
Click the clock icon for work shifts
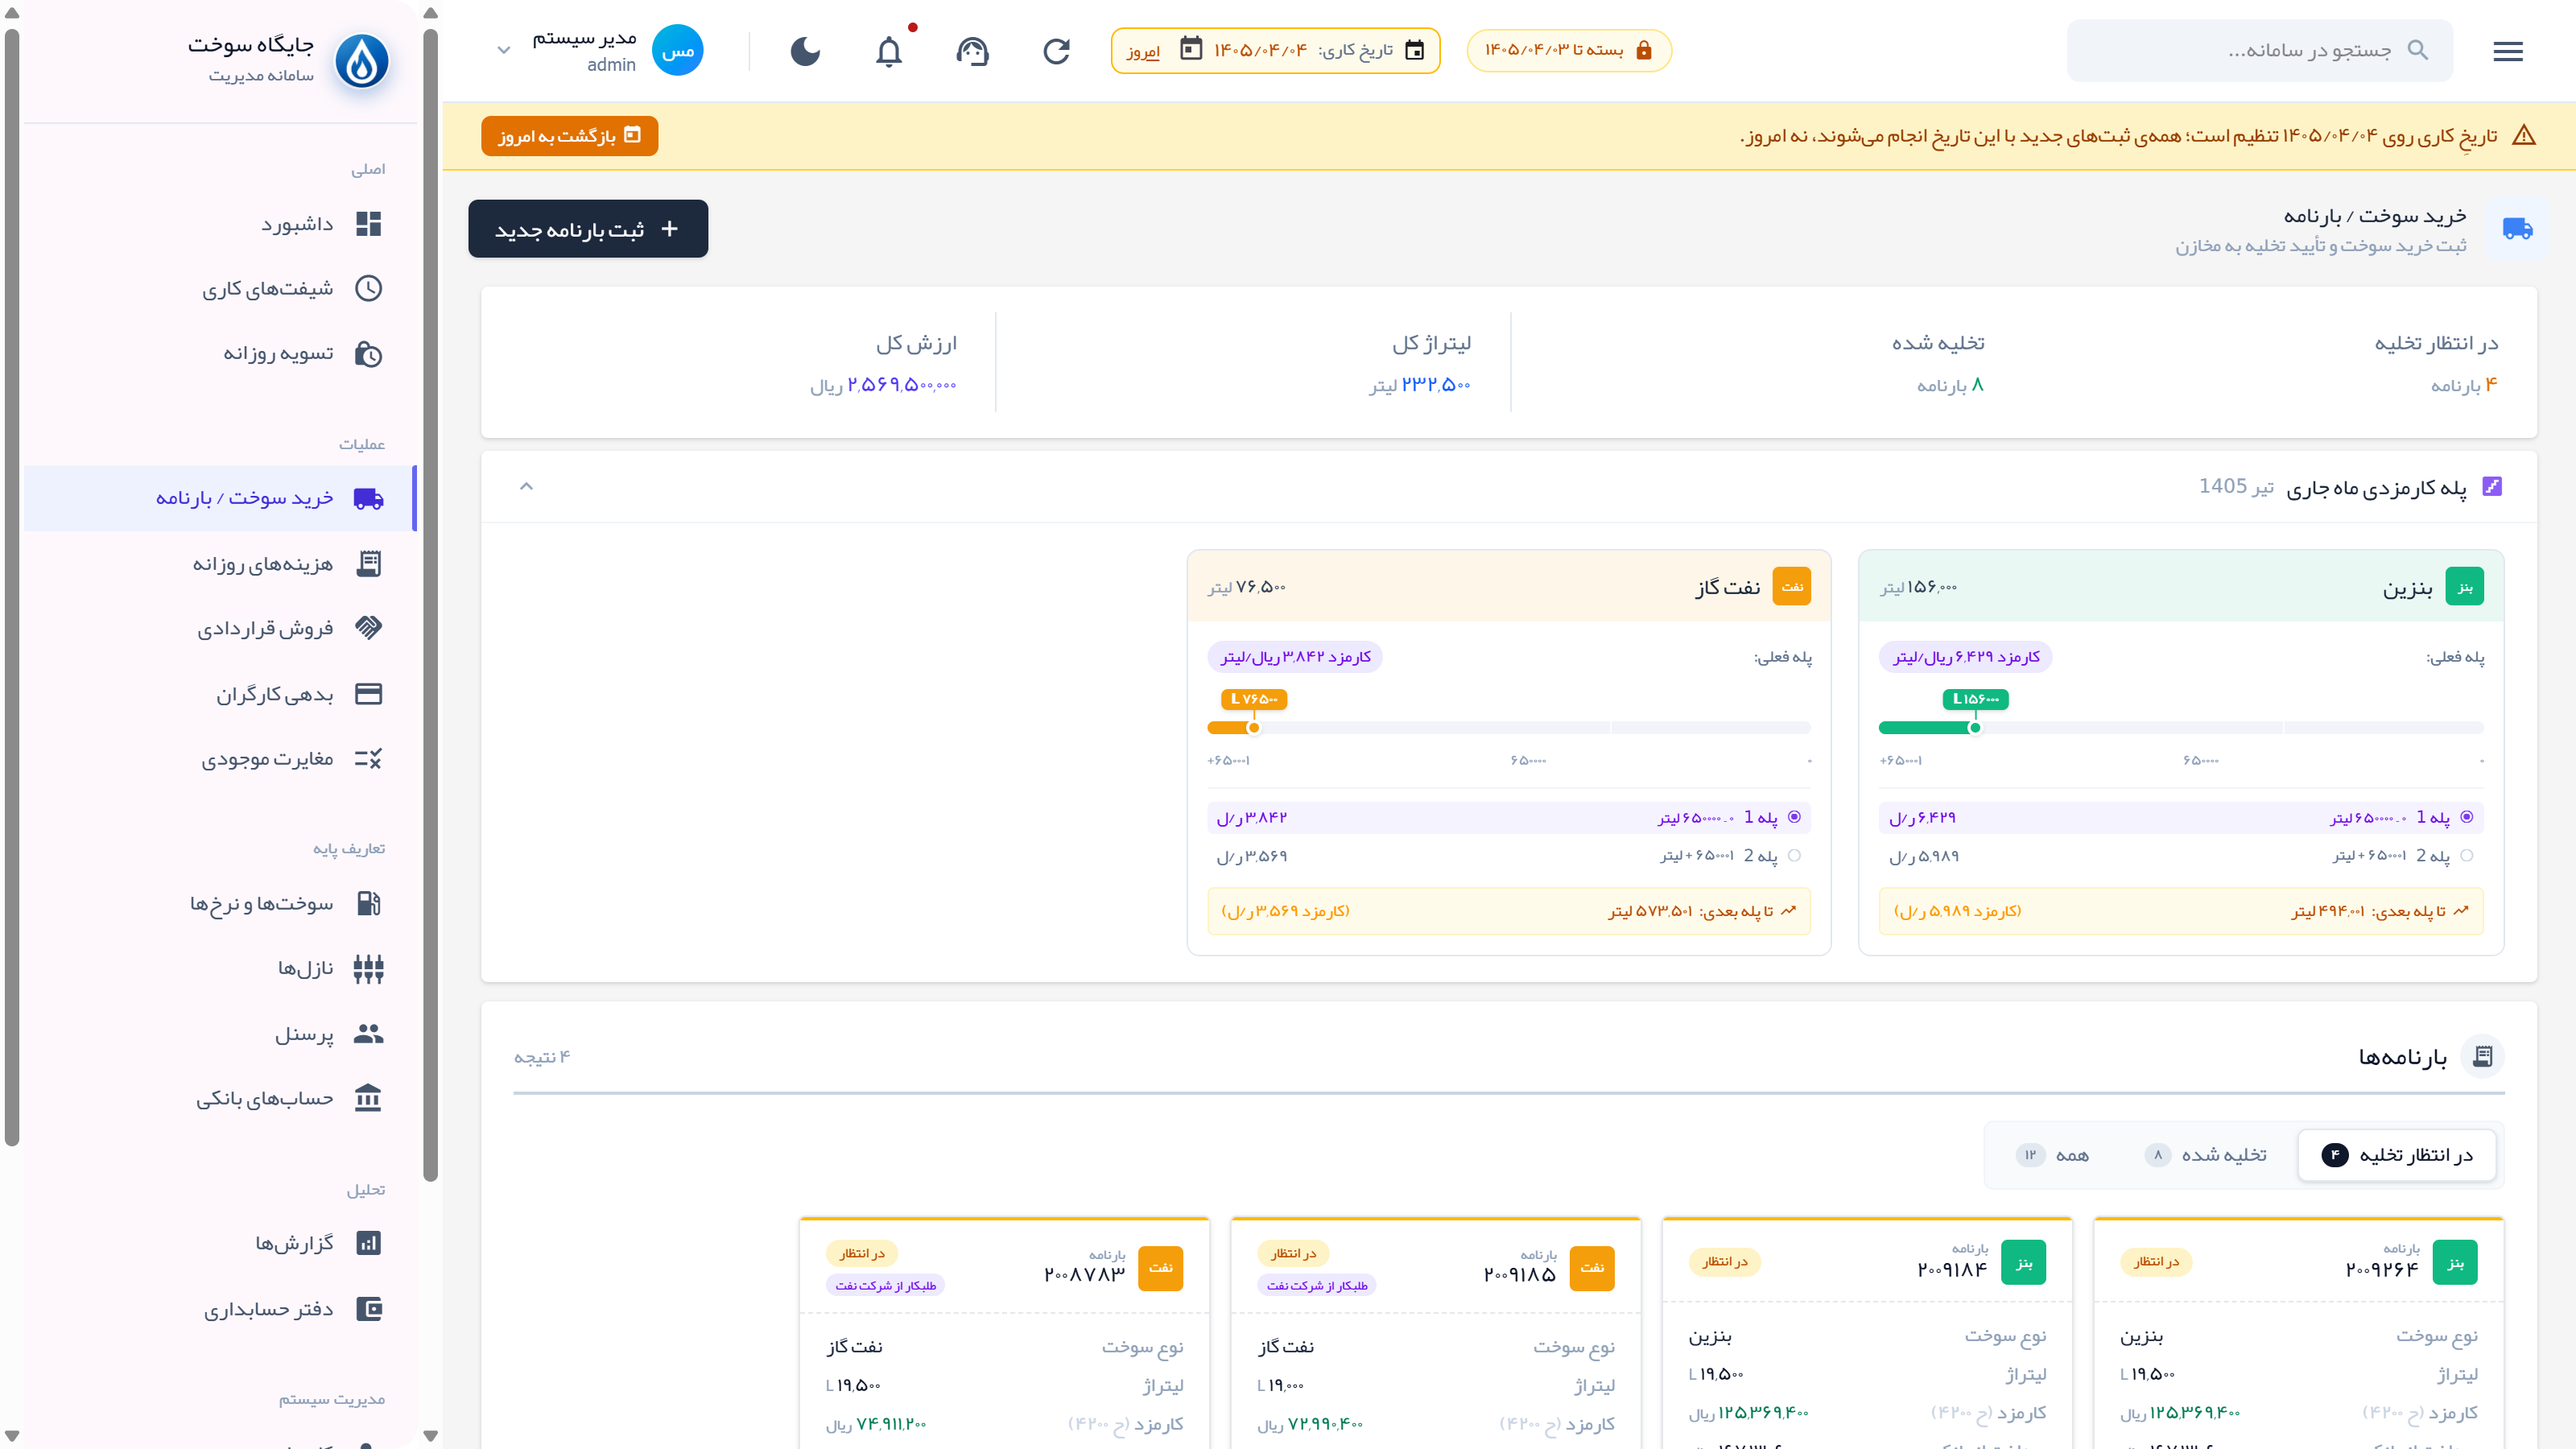point(368,289)
